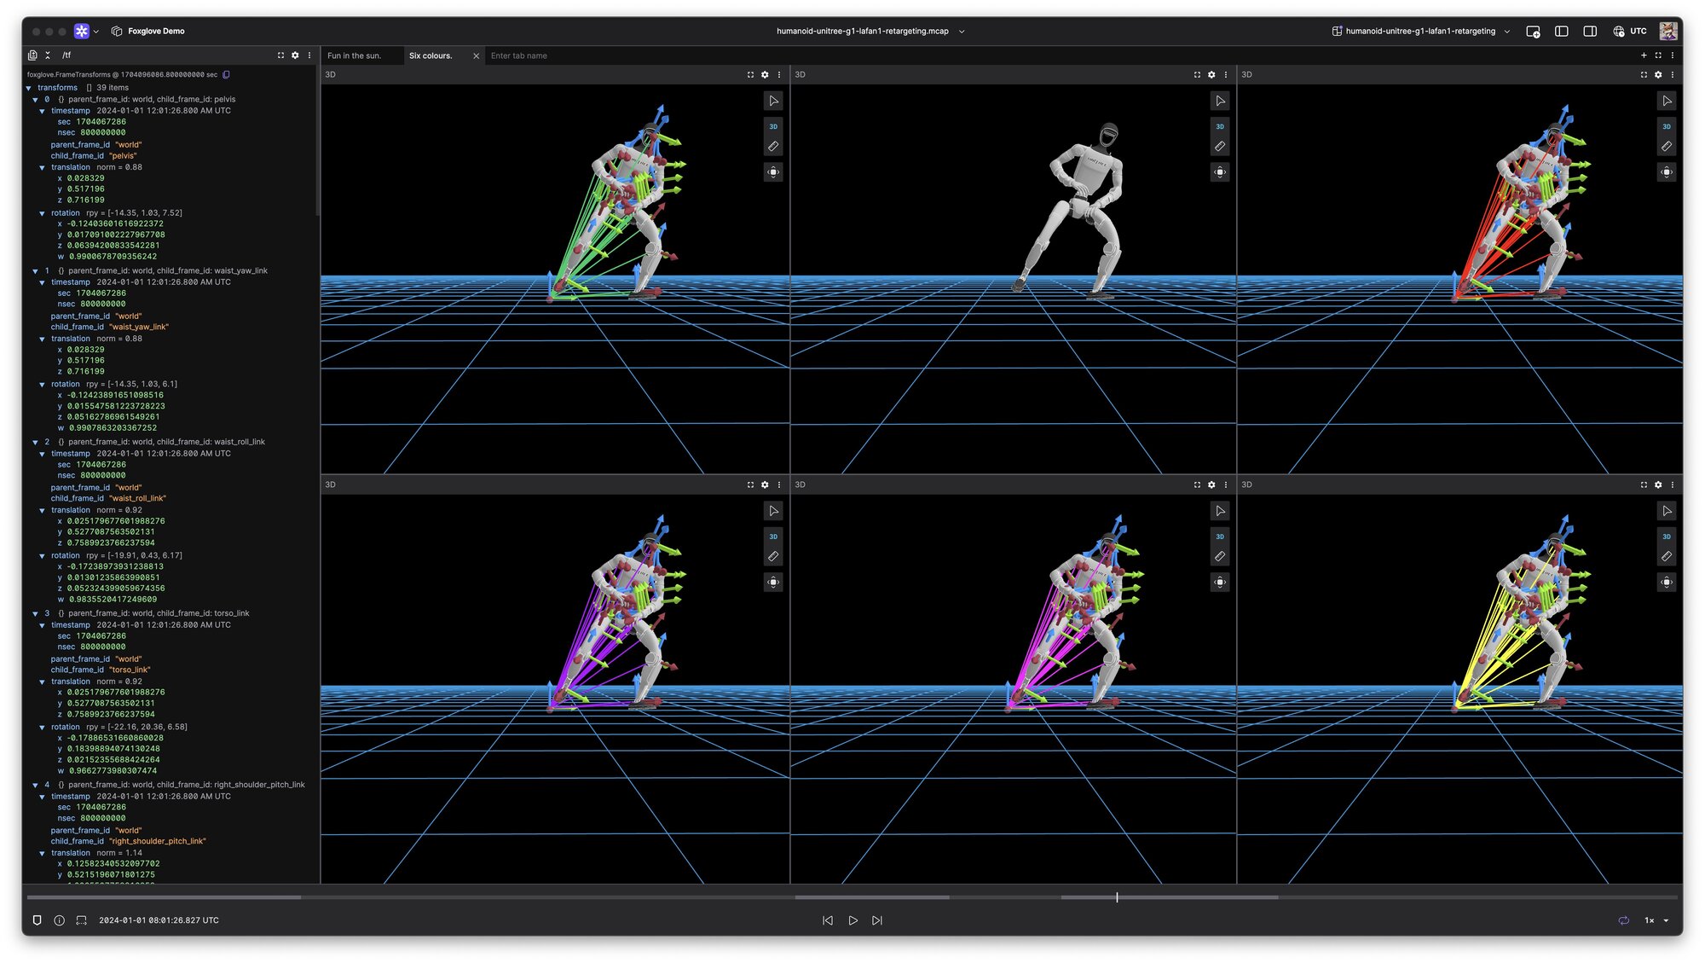The width and height of the screenshot is (1705, 963).
Task: Click the raw messages diff mode icon
Action: 32,55
